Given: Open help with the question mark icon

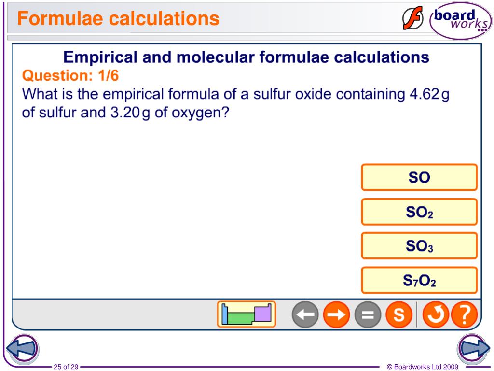Looking at the screenshot, I should coord(465,314).
